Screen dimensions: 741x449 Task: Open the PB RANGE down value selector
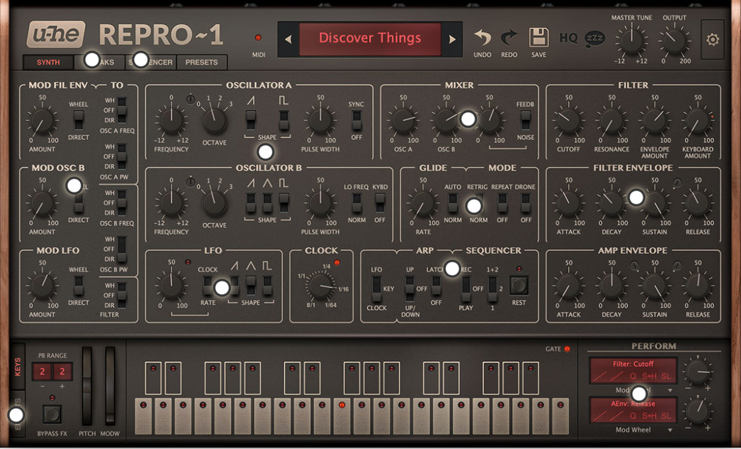tap(42, 372)
